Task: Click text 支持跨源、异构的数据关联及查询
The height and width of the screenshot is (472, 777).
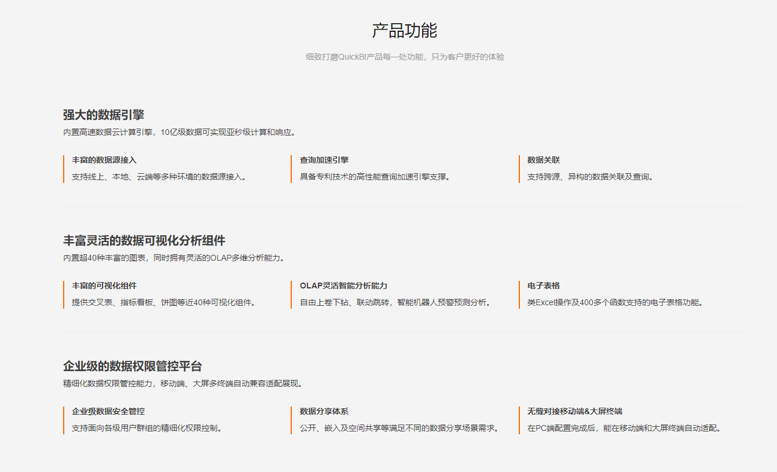Action: click(x=590, y=177)
